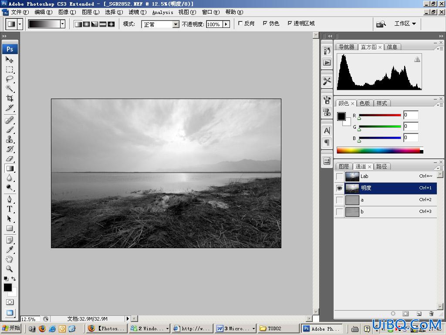Switch to 3 Micro... Word taskbar button
This screenshot has width=446, height=335.
point(236,328)
